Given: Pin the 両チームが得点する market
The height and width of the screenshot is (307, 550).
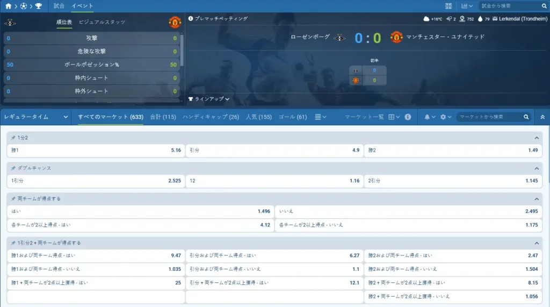Looking at the screenshot, I should point(13,199).
